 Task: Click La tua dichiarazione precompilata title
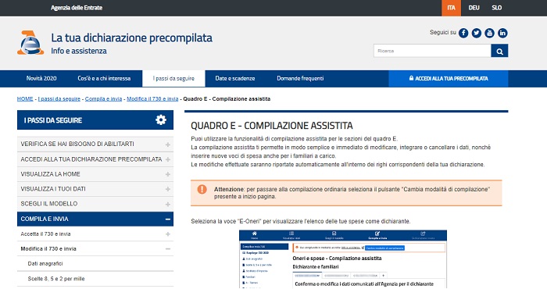click(131, 37)
